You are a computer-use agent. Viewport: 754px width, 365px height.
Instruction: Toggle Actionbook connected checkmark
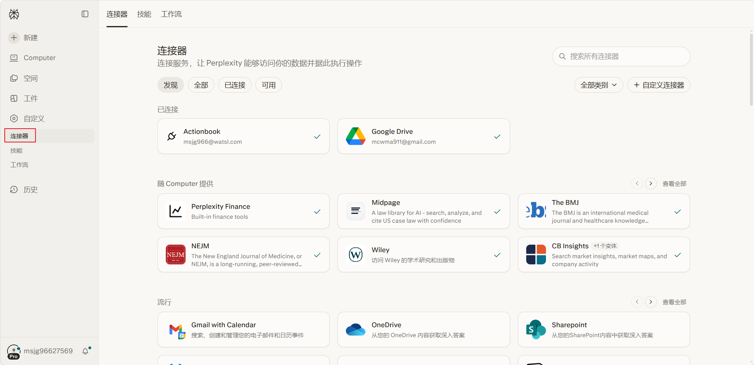pyautogui.click(x=317, y=137)
